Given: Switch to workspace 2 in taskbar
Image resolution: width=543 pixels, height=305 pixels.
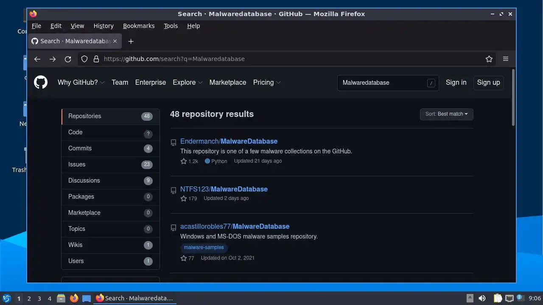Looking at the screenshot, I should point(29,299).
